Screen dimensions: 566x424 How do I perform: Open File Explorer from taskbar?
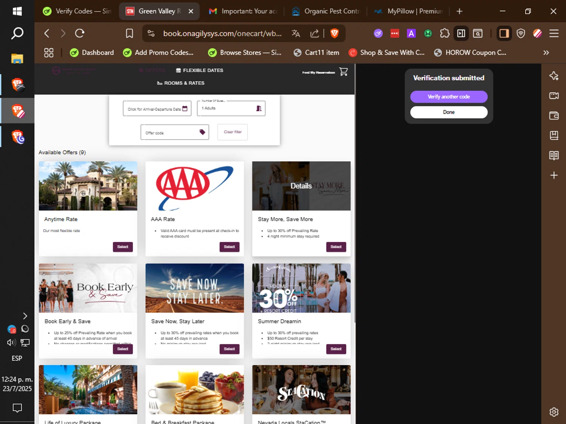(x=17, y=58)
